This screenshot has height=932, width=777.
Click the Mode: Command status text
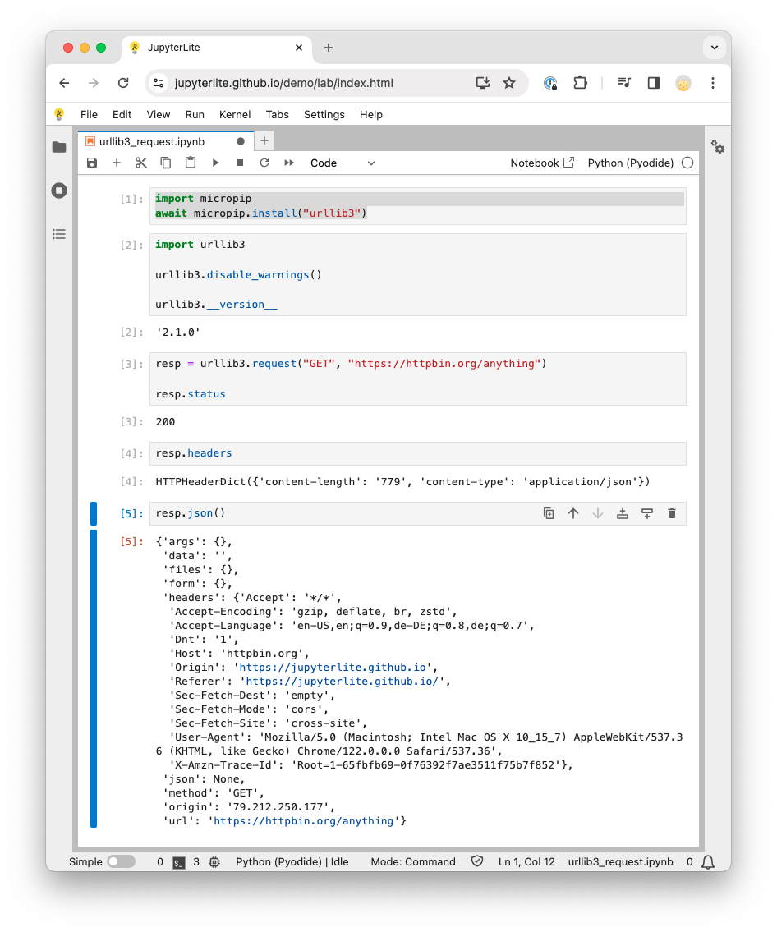[413, 862]
